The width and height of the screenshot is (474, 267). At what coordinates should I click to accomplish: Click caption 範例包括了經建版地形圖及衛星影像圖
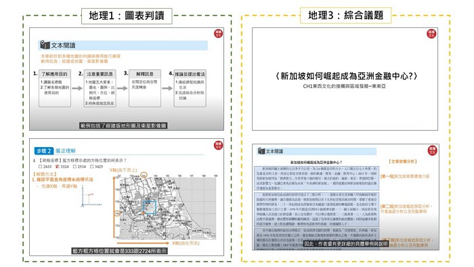pyautogui.click(x=123, y=125)
